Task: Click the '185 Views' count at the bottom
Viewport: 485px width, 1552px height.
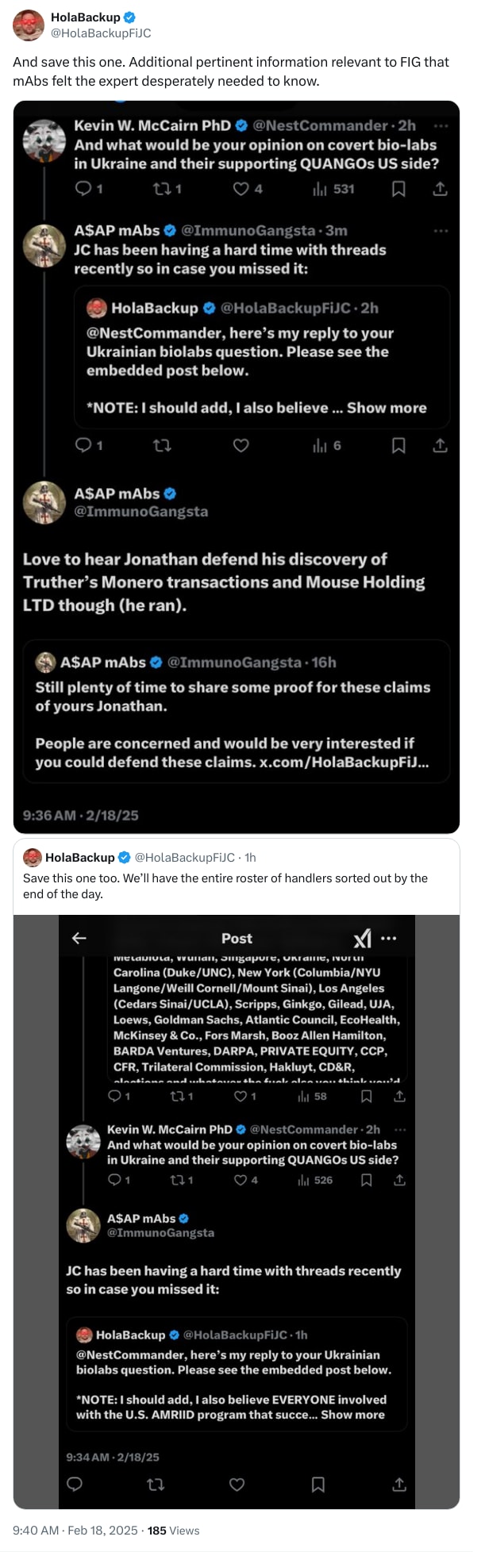Action: pyautogui.click(x=173, y=1530)
